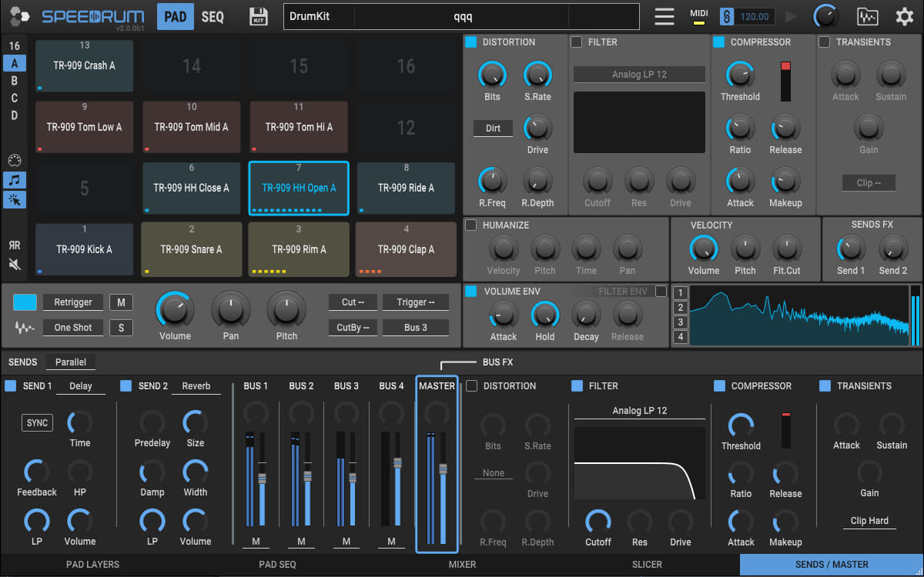Toggle Send 1 enable checkbox

pos(11,386)
